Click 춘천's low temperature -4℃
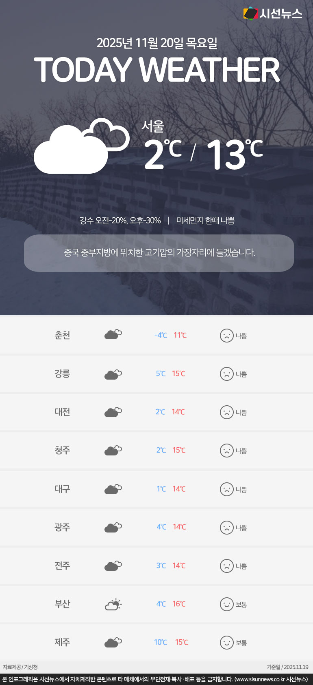 tap(161, 335)
